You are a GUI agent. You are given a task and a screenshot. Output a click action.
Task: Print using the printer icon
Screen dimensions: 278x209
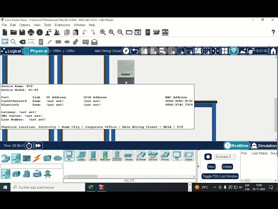[x=31, y=32]
